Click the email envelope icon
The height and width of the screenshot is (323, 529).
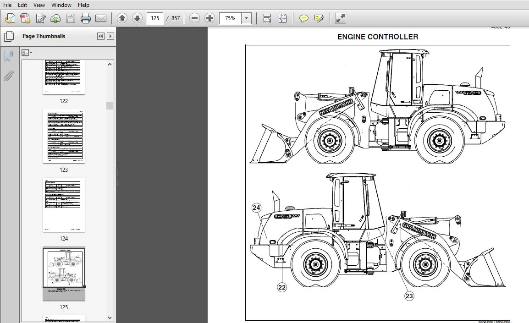(x=101, y=18)
